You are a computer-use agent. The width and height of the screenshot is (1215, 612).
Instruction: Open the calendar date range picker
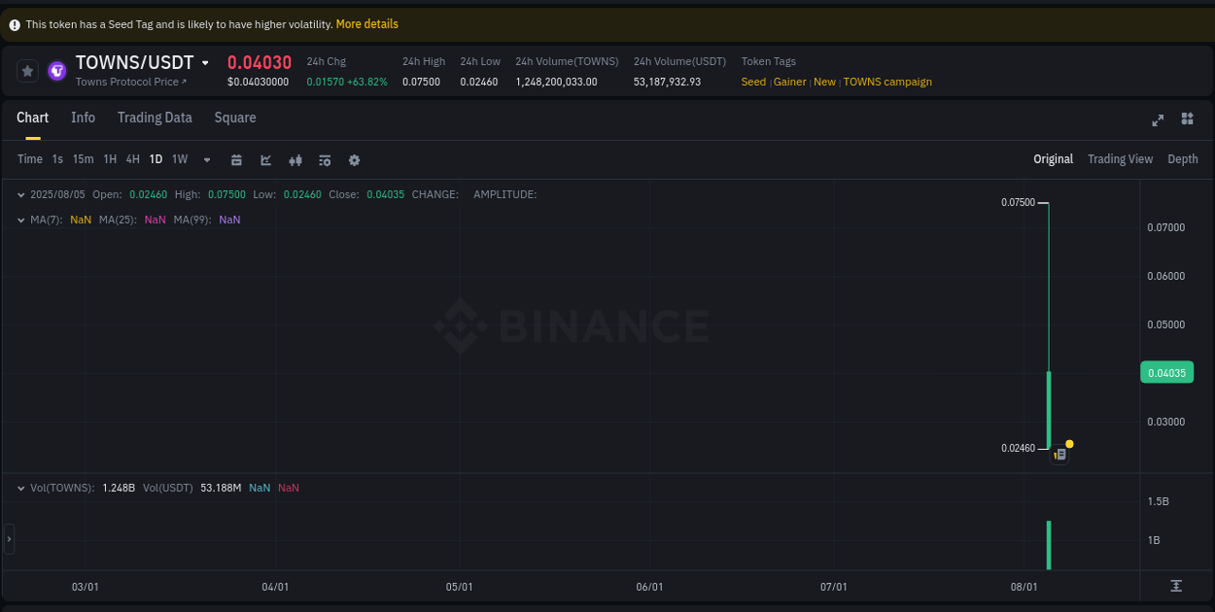pyautogui.click(x=236, y=158)
